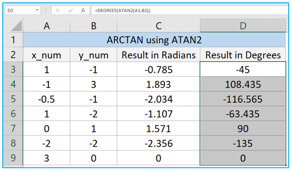
Task: Select row 5 header
Action: tap(13, 99)
